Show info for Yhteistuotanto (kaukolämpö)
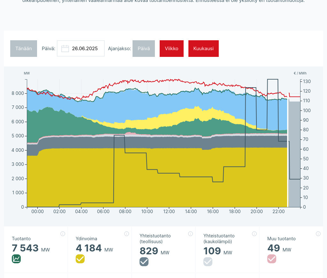 point(254,234)
